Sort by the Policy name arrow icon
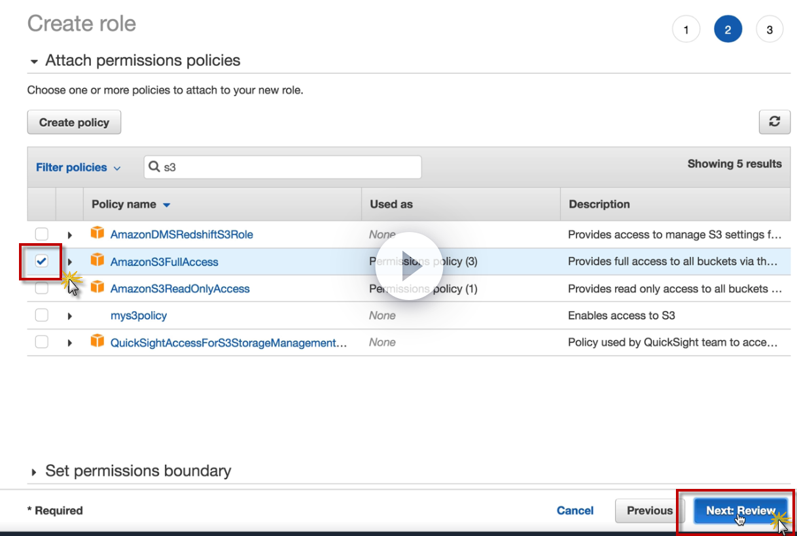This screenshot has height=536, width=797. [x=166, y=205]
